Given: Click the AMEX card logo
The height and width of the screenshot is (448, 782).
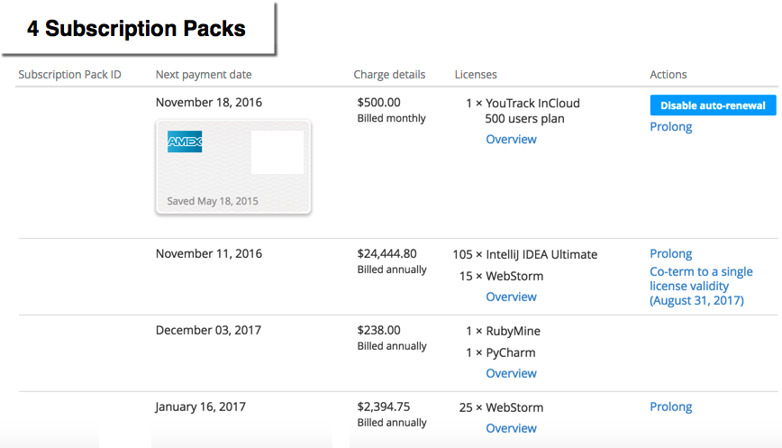Looking at the screenshot, I should pyautogui.click(x=185, y=142).
